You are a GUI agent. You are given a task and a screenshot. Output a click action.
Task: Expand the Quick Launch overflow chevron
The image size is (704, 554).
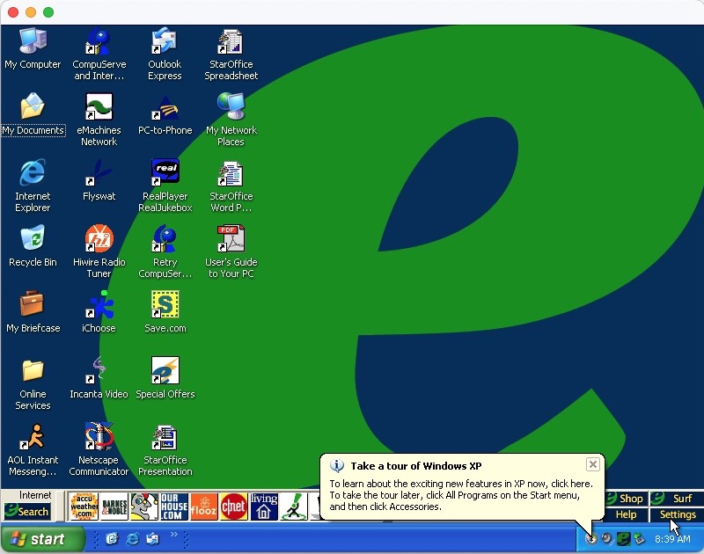click(173, 535)
